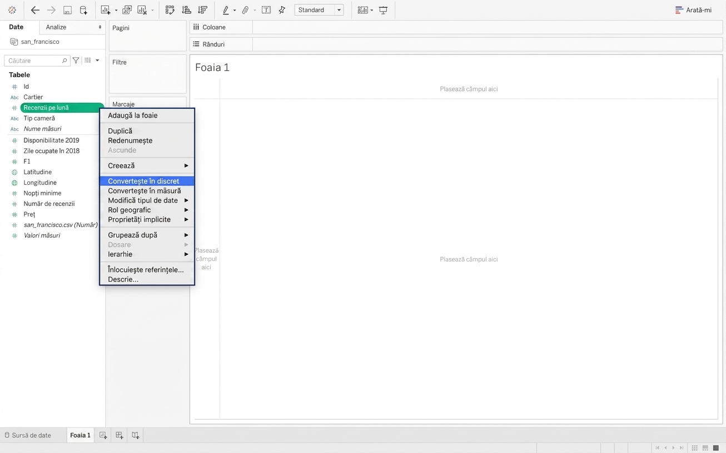Open Ierarhie submenu
The height and width of the screenshot is (453, 726).
(x=147, y=254)
